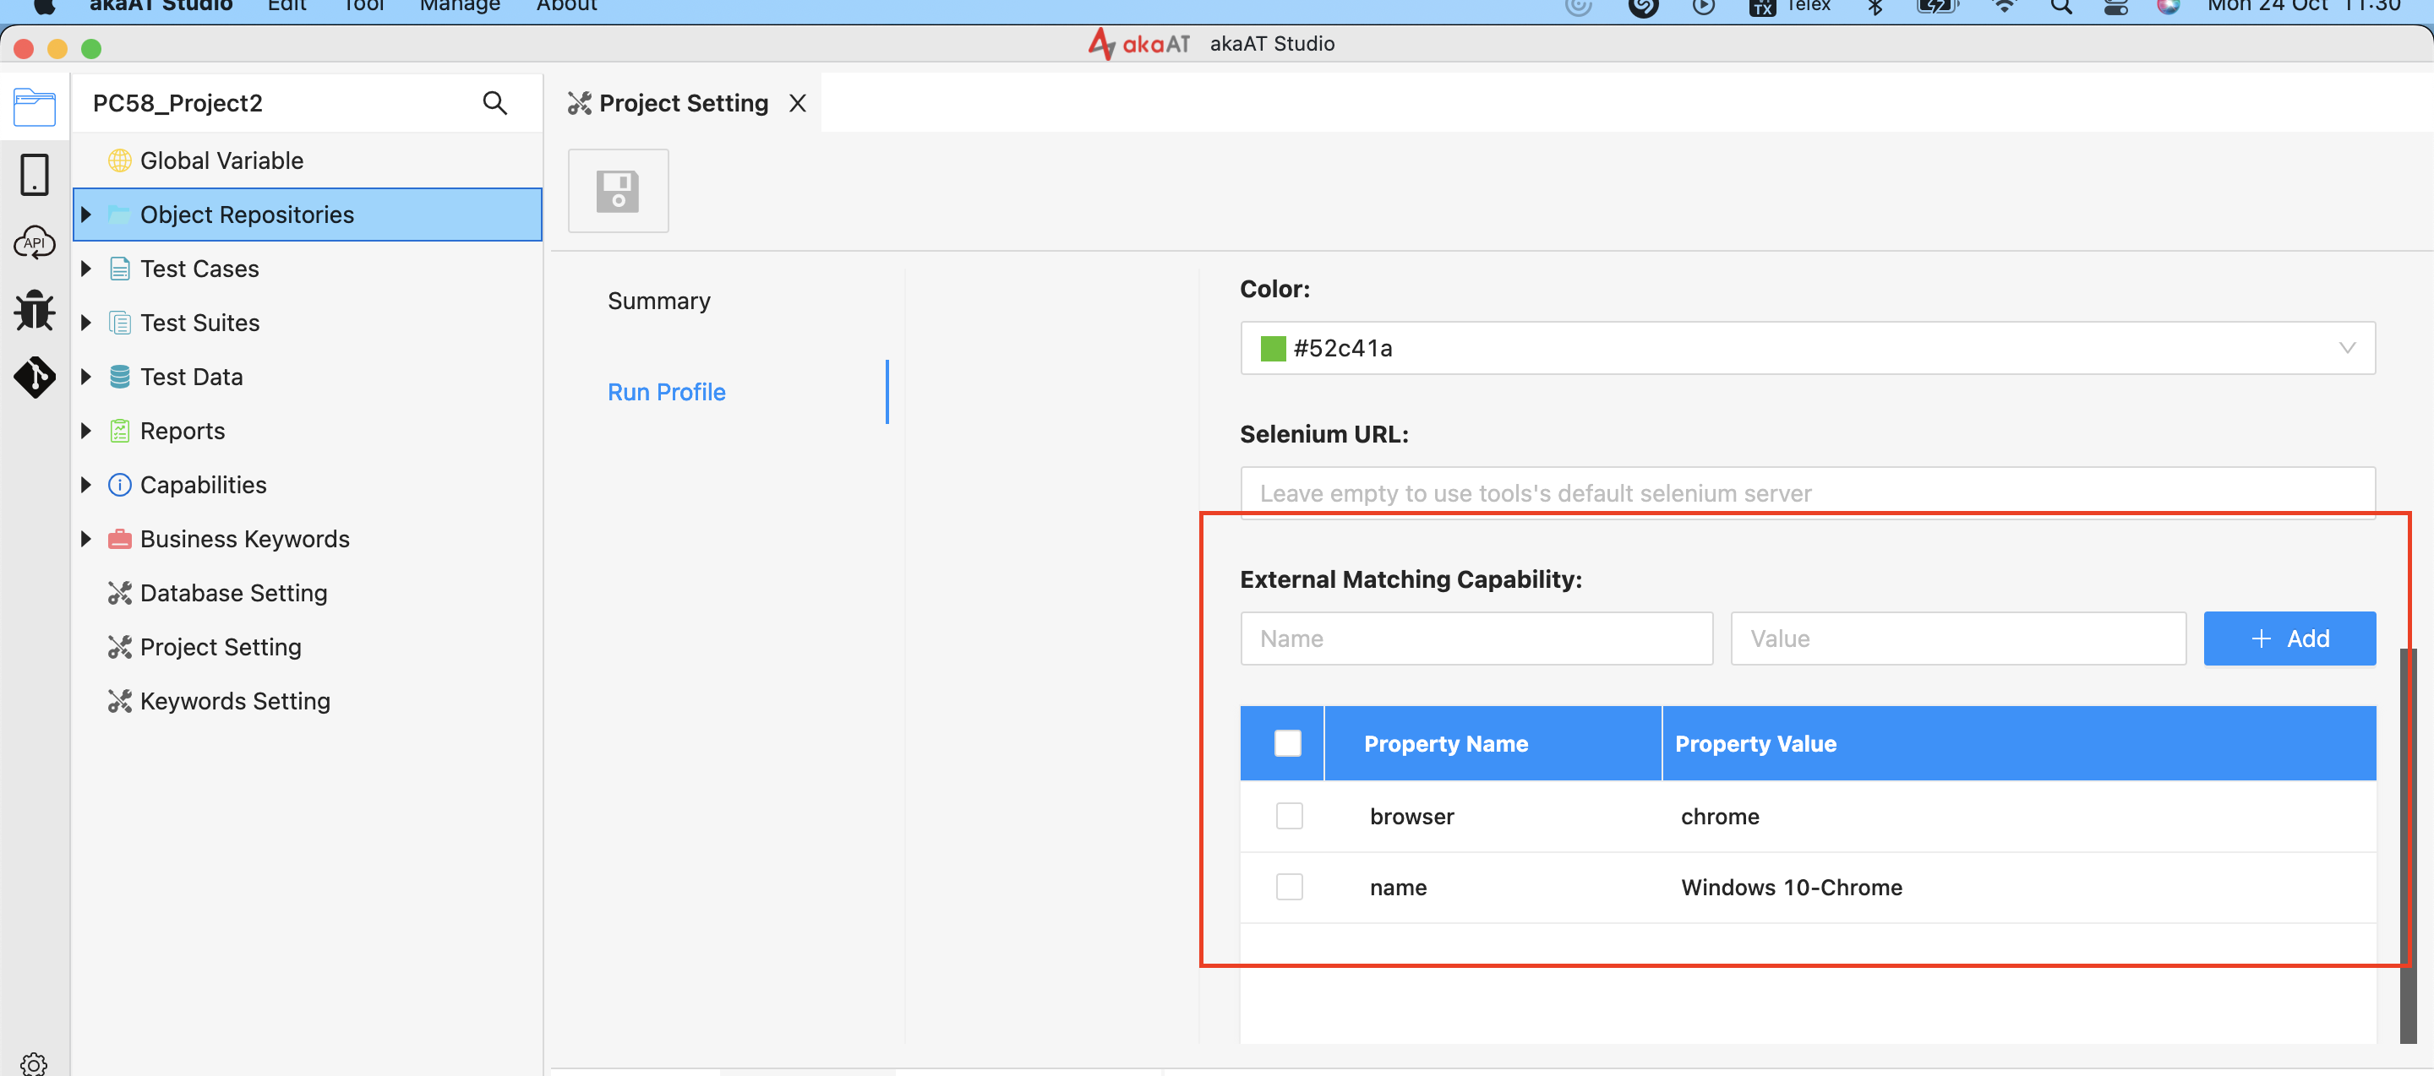Viewport: 2434px width, 1076px height.
Task: Close the Project Setting tab
Action: 798,103
